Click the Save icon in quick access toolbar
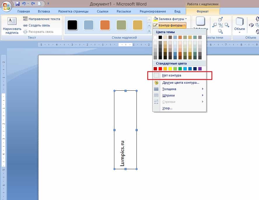Screen dimensions: 259x200 tap(17, 4)
